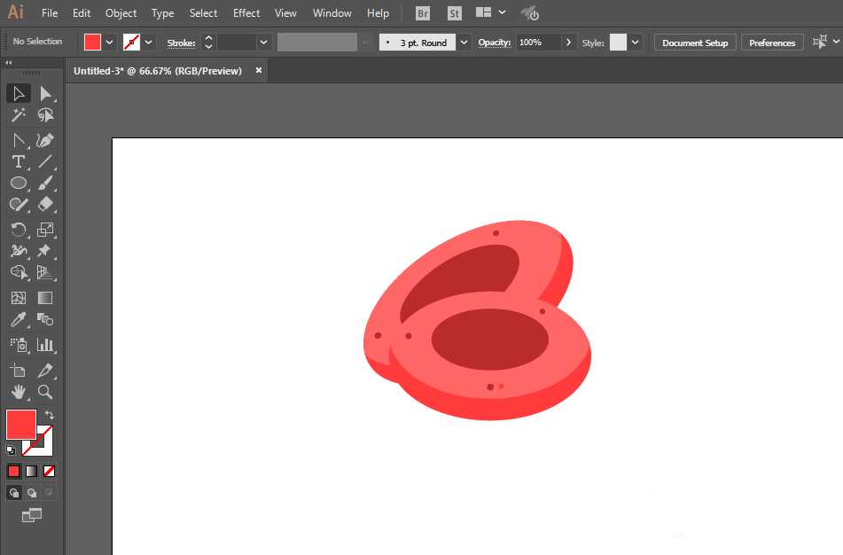Grab the Hand tool
Screen dimensions: 843x555
tap(19, 392)
